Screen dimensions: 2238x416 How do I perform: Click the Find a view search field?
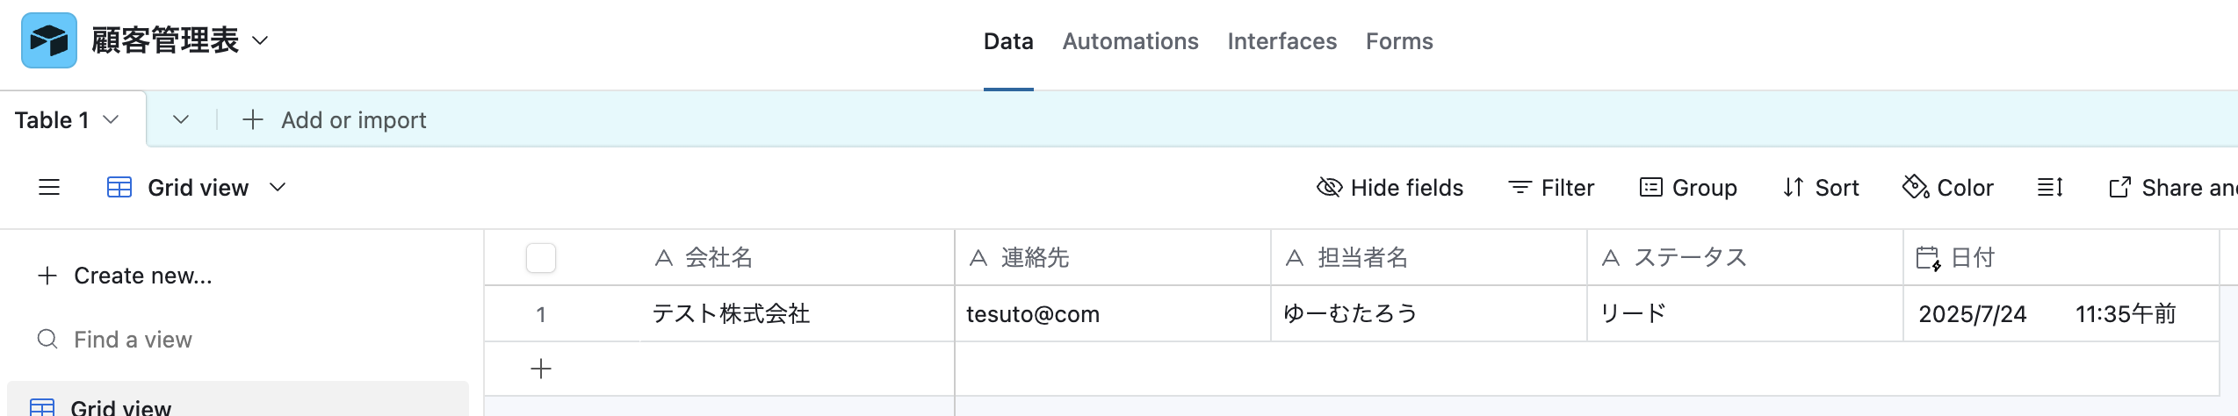pyautogui.click(x=133, y=340)
